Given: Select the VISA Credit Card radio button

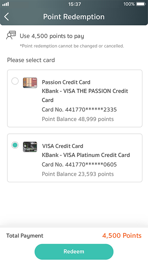Looking at the screenshot, I should coord(15,145).
